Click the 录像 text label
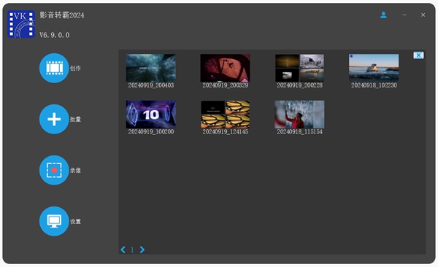Screen dimensions: 438x267 [x=75, y=171]
